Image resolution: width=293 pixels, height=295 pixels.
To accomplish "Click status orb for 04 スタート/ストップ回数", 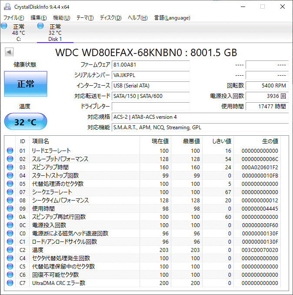I will 10,175.
